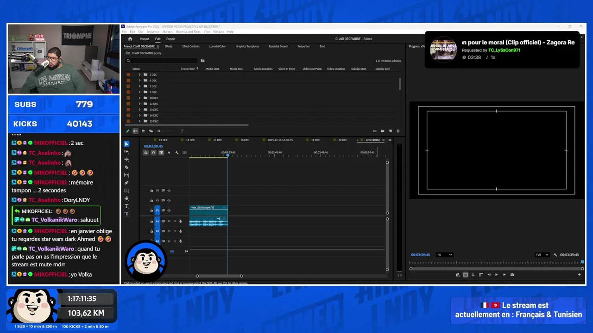Toggle lock on track V1

151,210
